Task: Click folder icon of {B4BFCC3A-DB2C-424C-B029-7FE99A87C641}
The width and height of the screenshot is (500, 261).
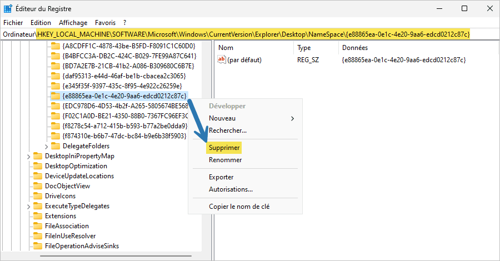Action: (56, 56)
